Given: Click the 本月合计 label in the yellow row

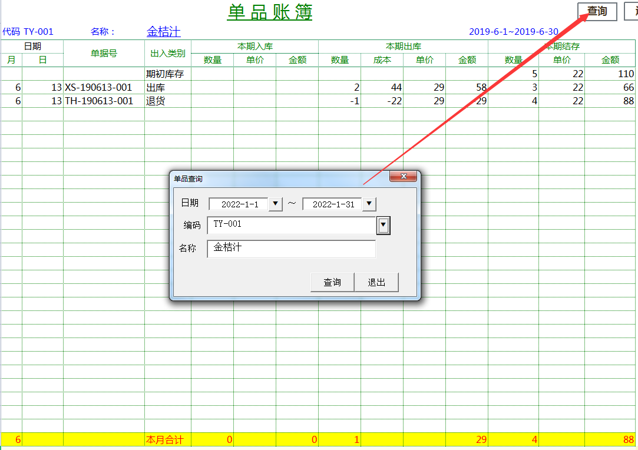Looking at the screenshot, I should (x=166, y=439).
